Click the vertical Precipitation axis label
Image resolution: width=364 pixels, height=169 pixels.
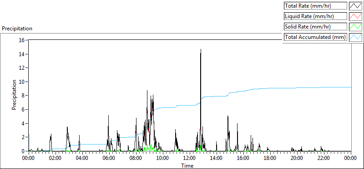coord(14,95)
